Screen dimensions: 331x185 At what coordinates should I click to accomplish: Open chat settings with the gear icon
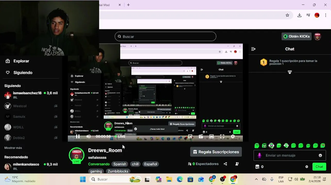click(307, 167)
